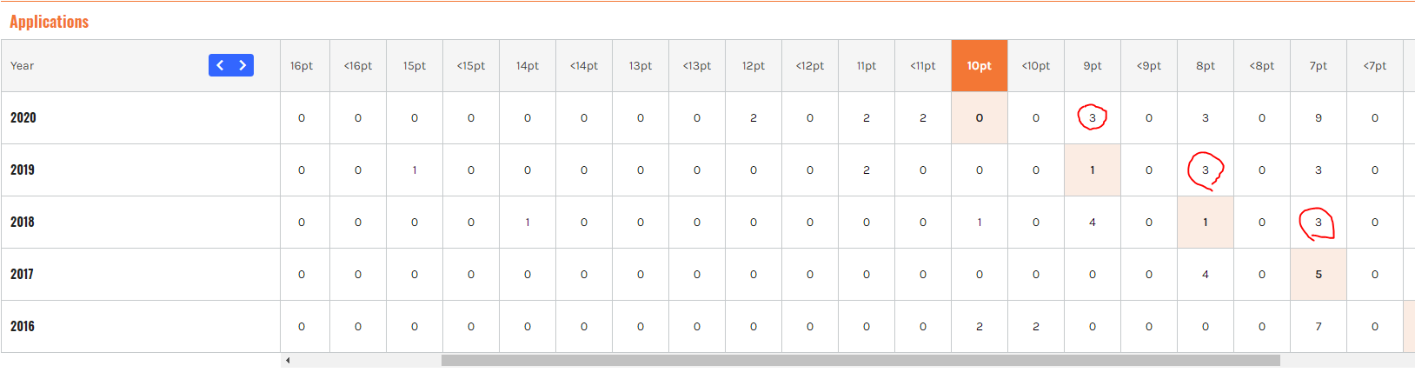Click the 2016 row label

(x=23, y=326)
